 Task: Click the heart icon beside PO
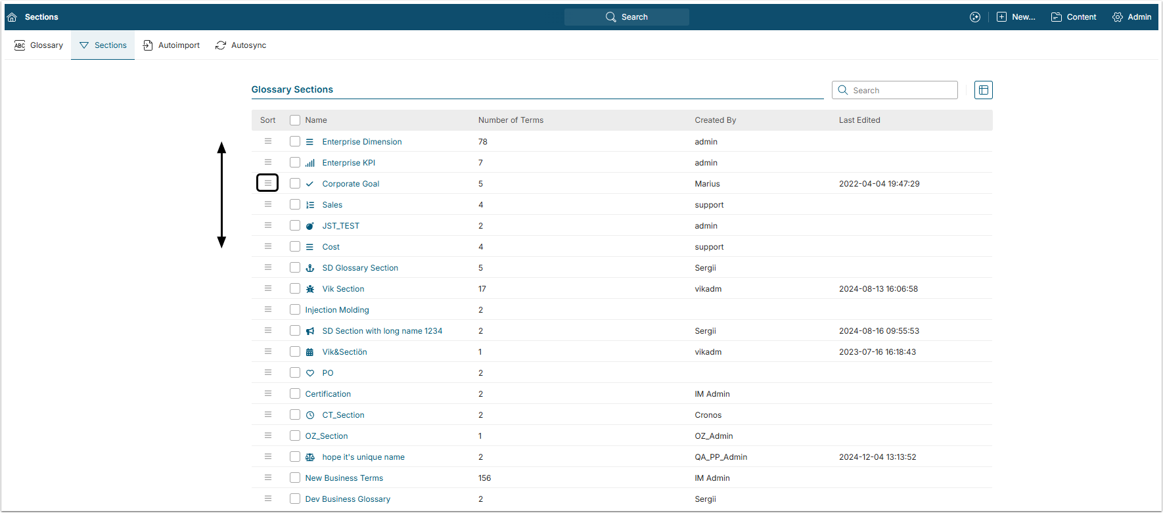[310, 373]
